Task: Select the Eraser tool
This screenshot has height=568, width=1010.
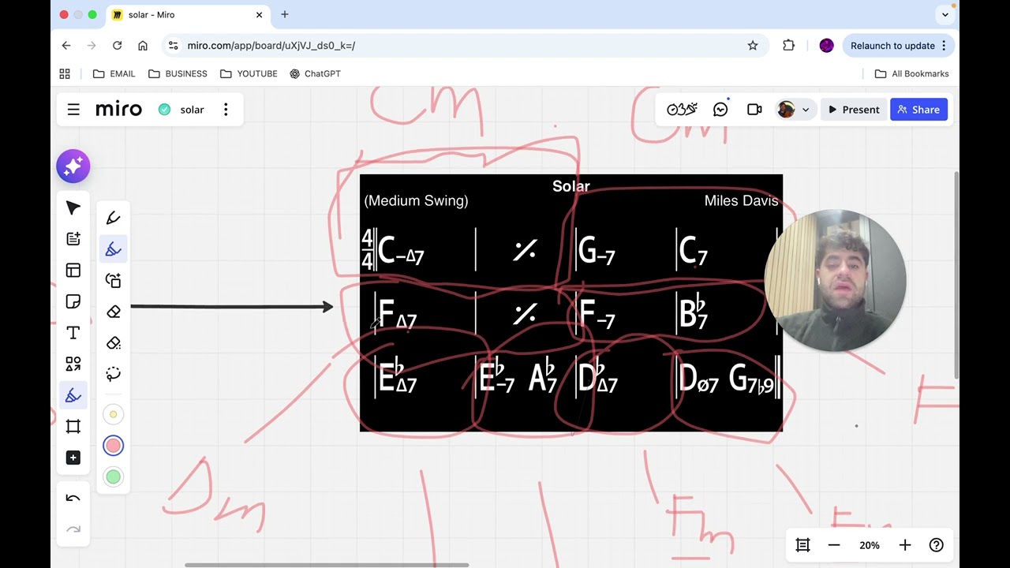Action: 114,312
